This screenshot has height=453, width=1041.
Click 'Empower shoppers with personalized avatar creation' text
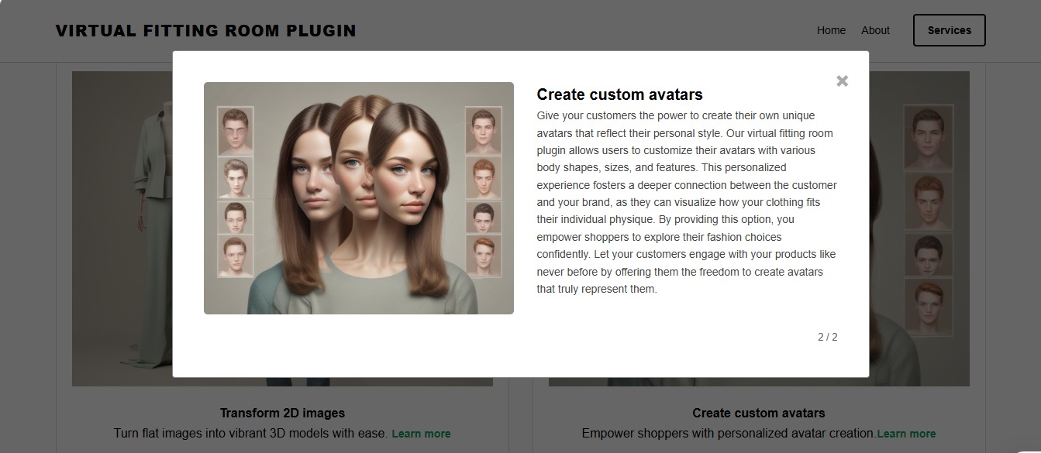729,434
